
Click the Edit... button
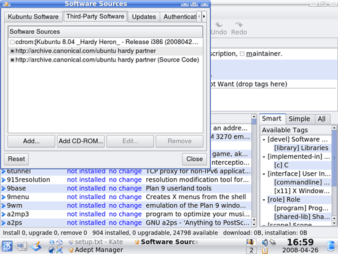[x=130, y=141]
